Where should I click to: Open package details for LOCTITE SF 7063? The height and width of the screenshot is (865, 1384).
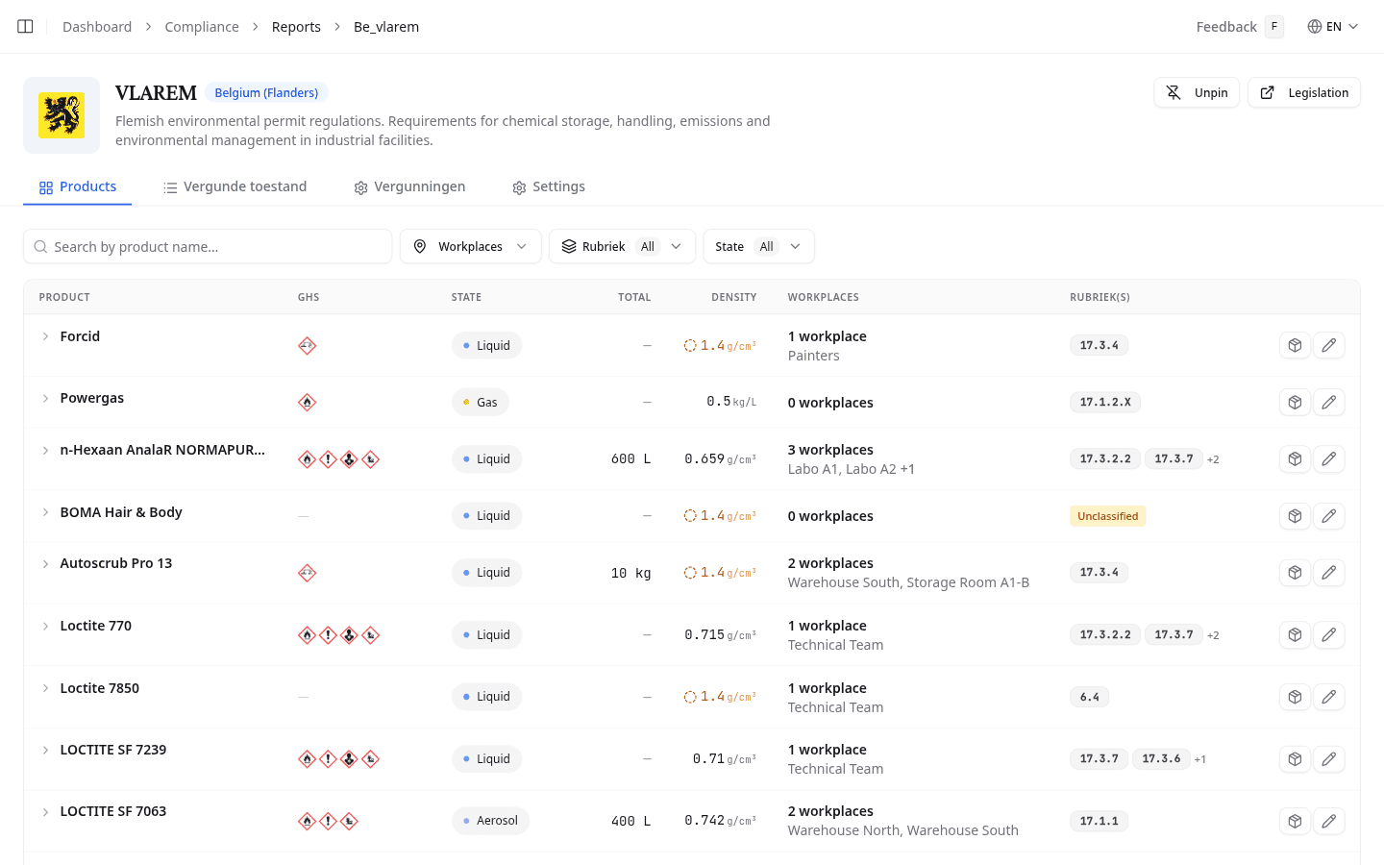point(1295,821)
